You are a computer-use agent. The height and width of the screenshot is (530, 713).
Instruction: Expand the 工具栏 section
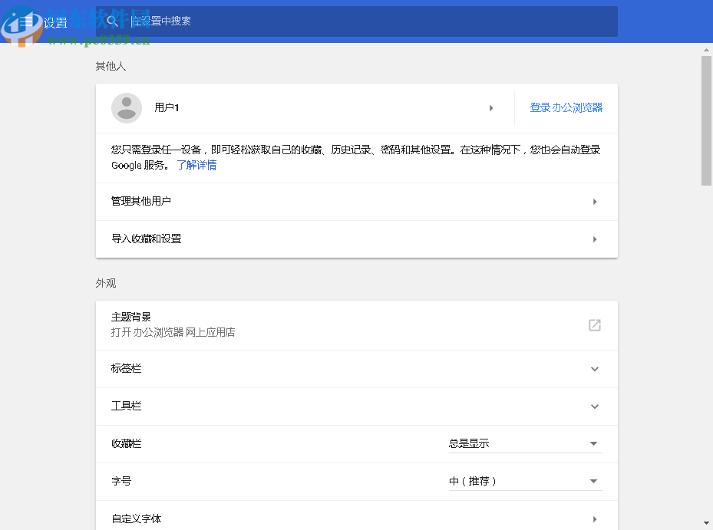[x=595, y=406]
